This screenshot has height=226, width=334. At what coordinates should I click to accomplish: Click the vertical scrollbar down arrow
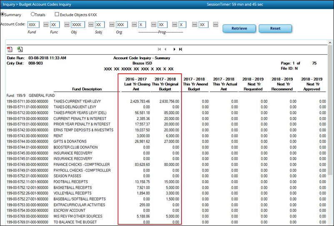[x=330, y=223]
